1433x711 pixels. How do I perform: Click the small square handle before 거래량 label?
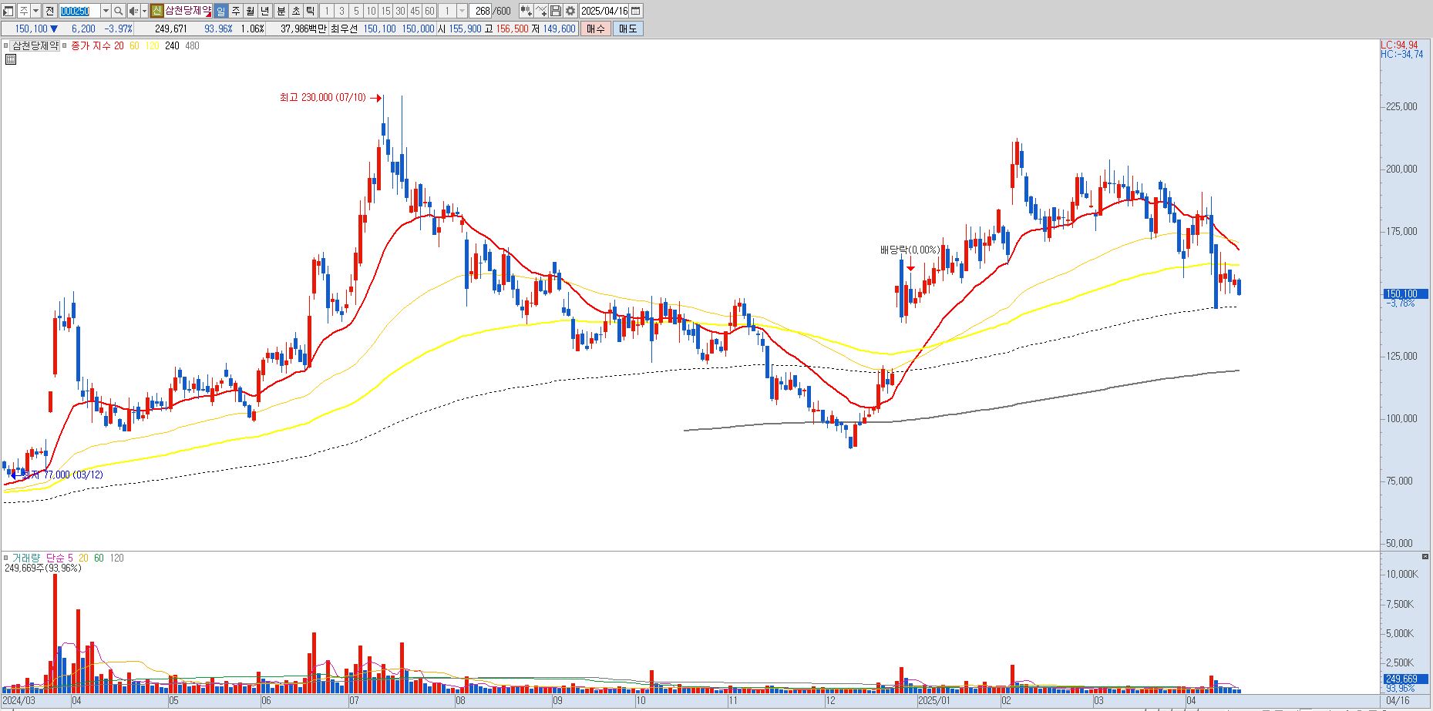pos(5,558)
